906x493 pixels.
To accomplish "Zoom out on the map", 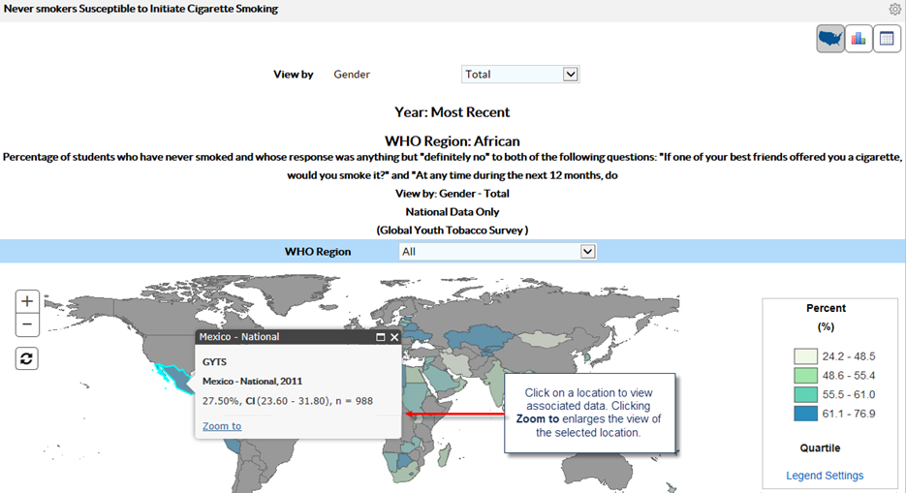I will tap(27, 324).
